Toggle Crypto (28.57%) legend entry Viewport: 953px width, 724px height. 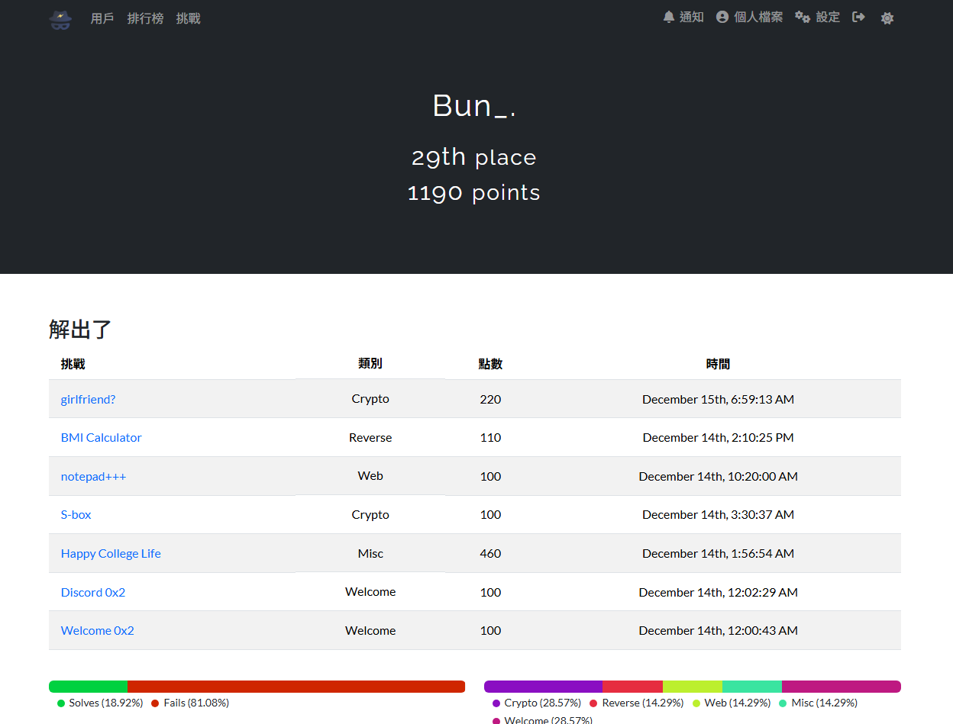point(537,703)
